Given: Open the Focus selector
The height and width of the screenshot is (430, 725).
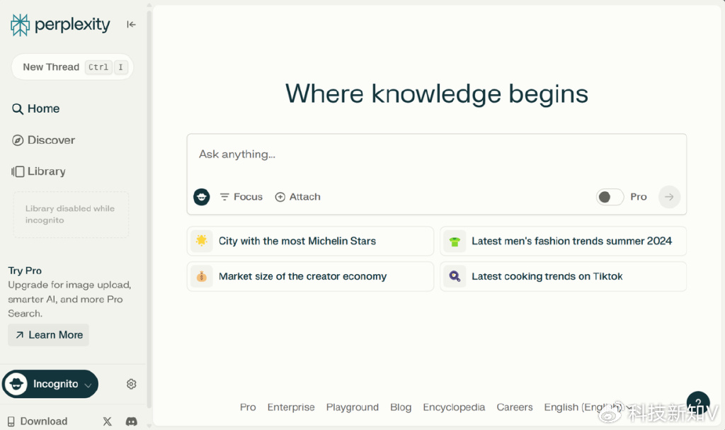Looking at the screenshot, I should click(241, 197).
